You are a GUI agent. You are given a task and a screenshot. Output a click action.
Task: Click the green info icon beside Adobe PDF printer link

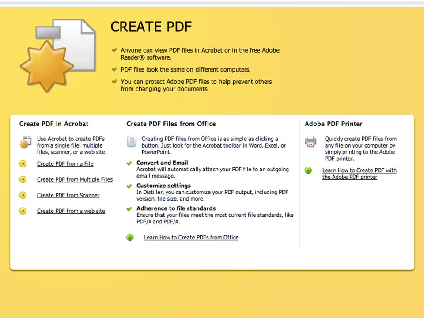point(308,170)
